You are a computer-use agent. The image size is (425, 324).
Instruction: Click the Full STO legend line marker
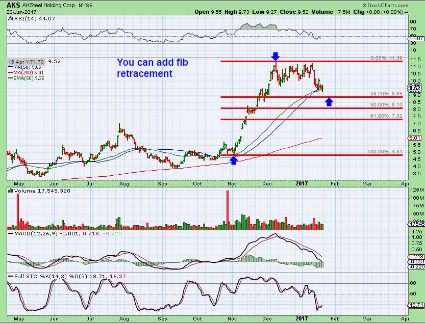tap(10, 276)
